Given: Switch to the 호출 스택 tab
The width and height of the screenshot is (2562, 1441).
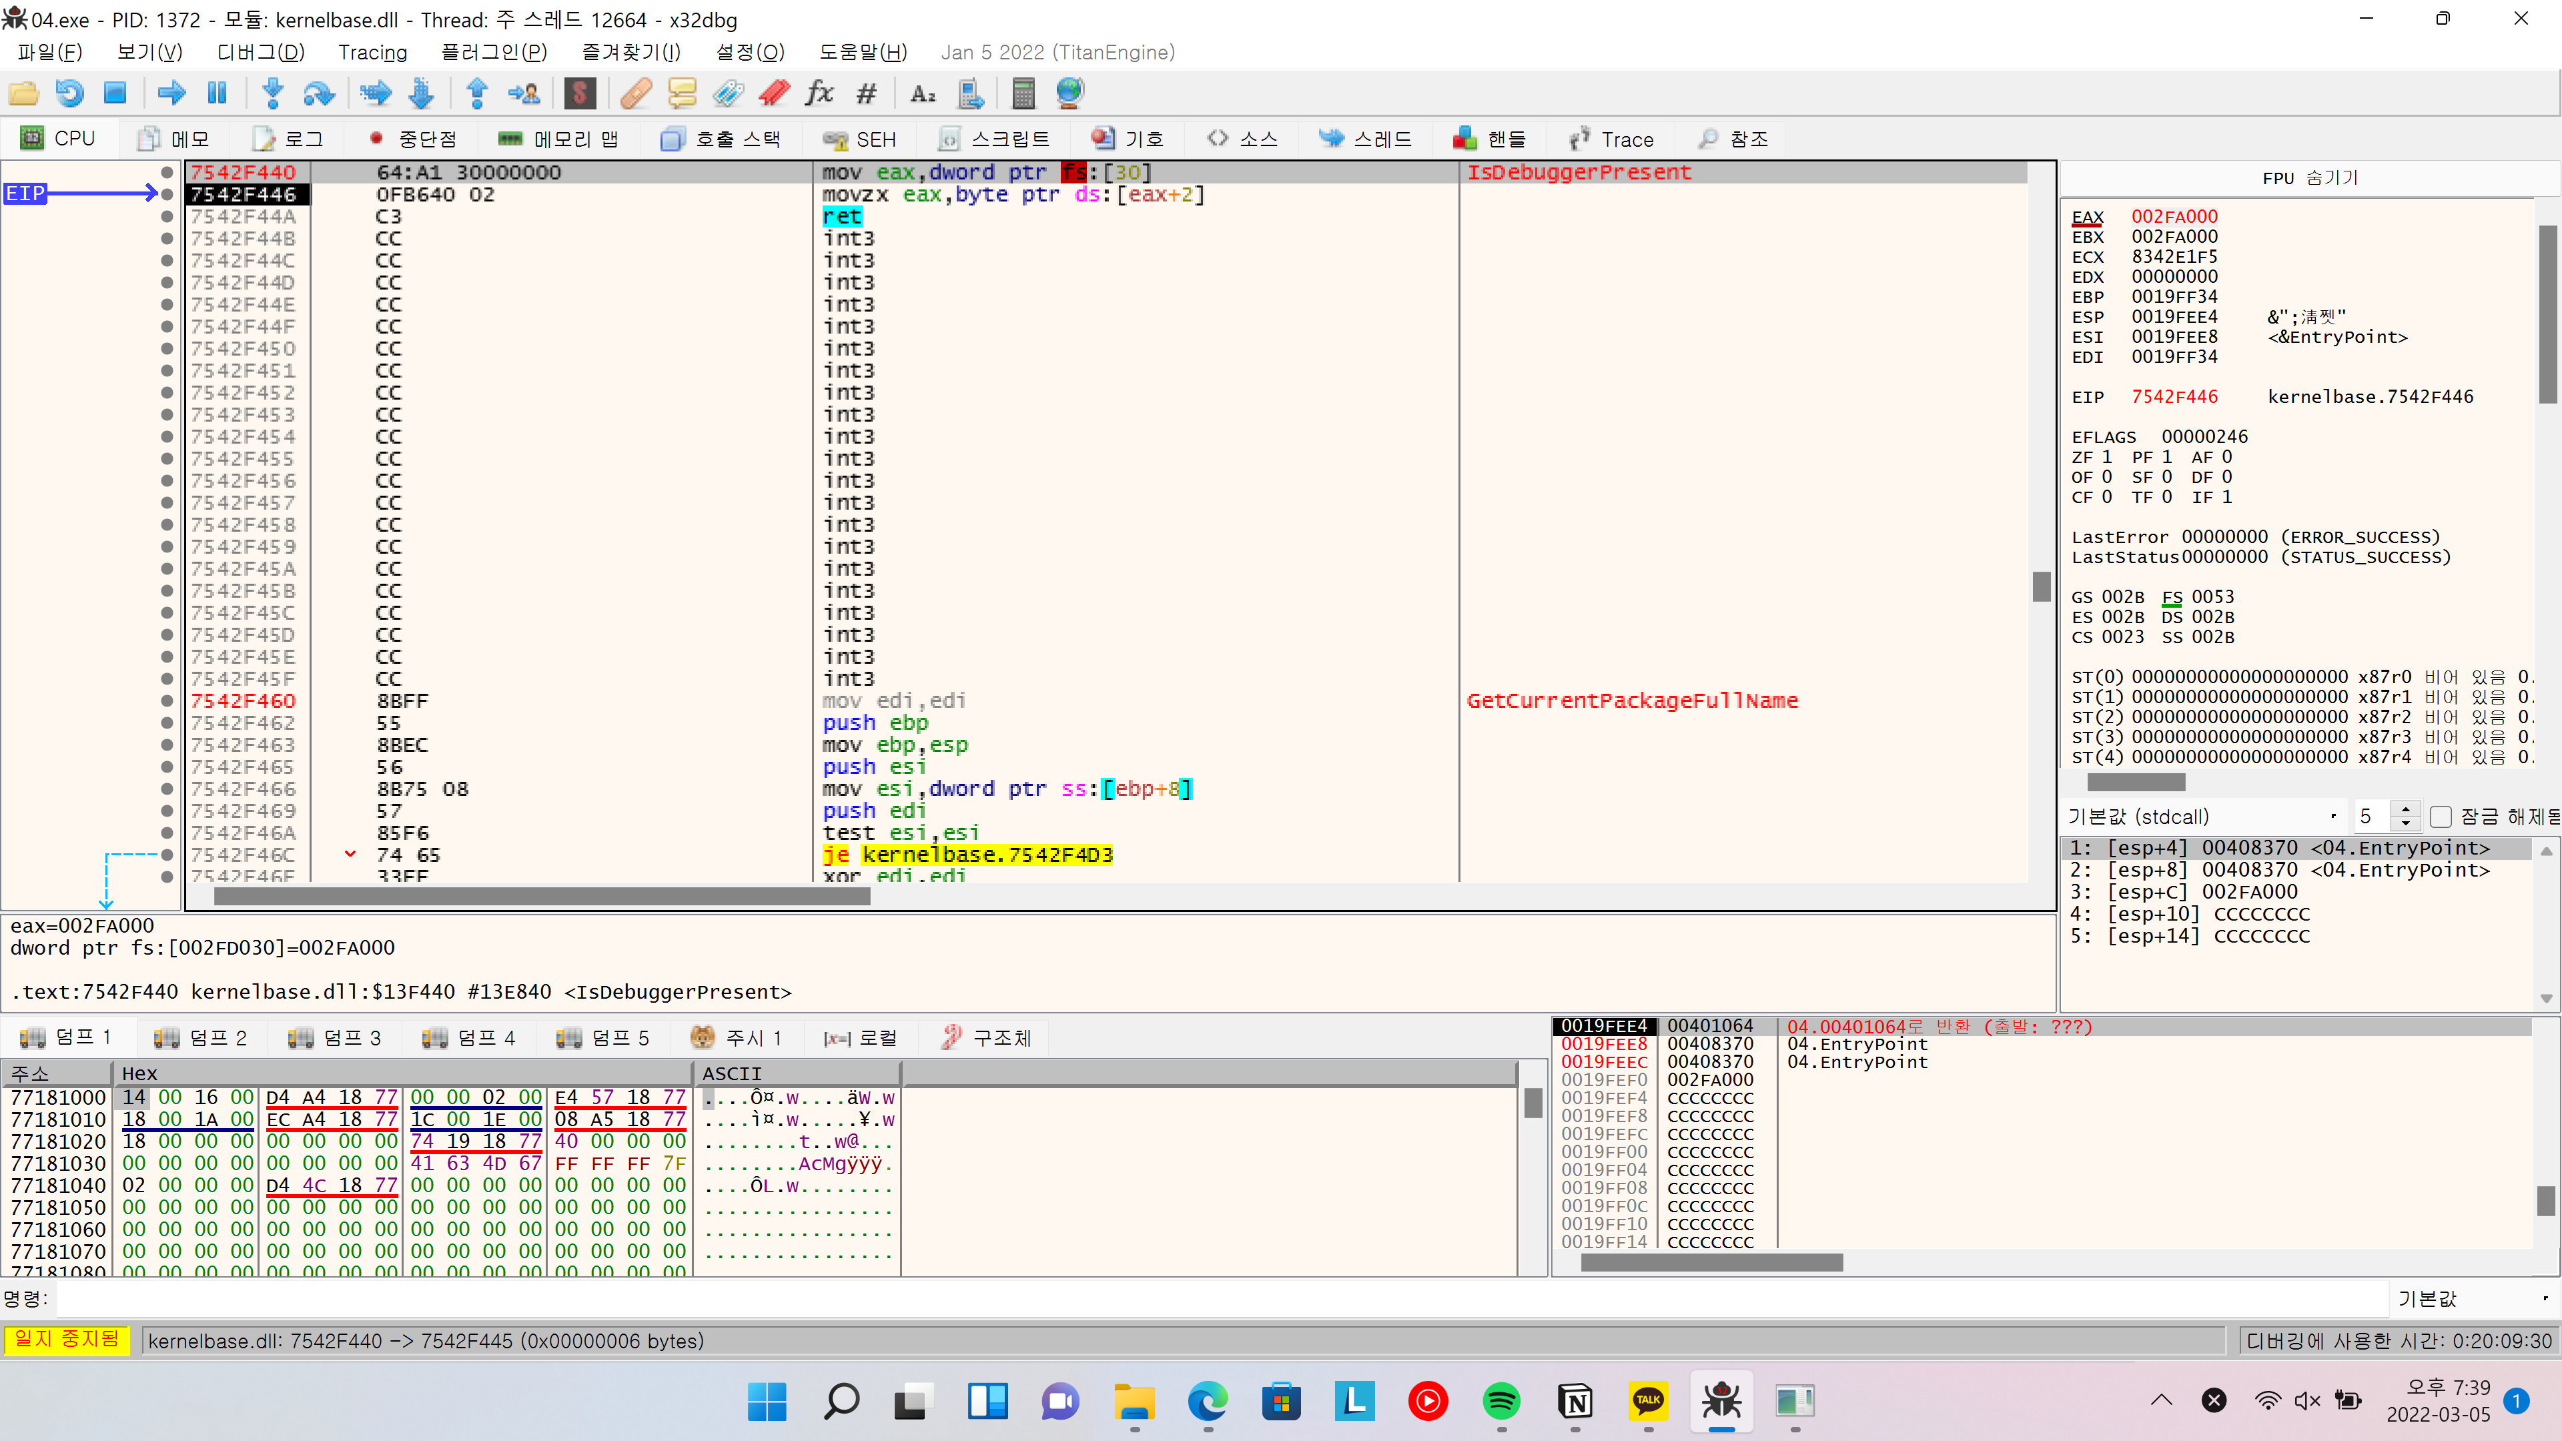Looking at the screenshot, I should (722, 139).
